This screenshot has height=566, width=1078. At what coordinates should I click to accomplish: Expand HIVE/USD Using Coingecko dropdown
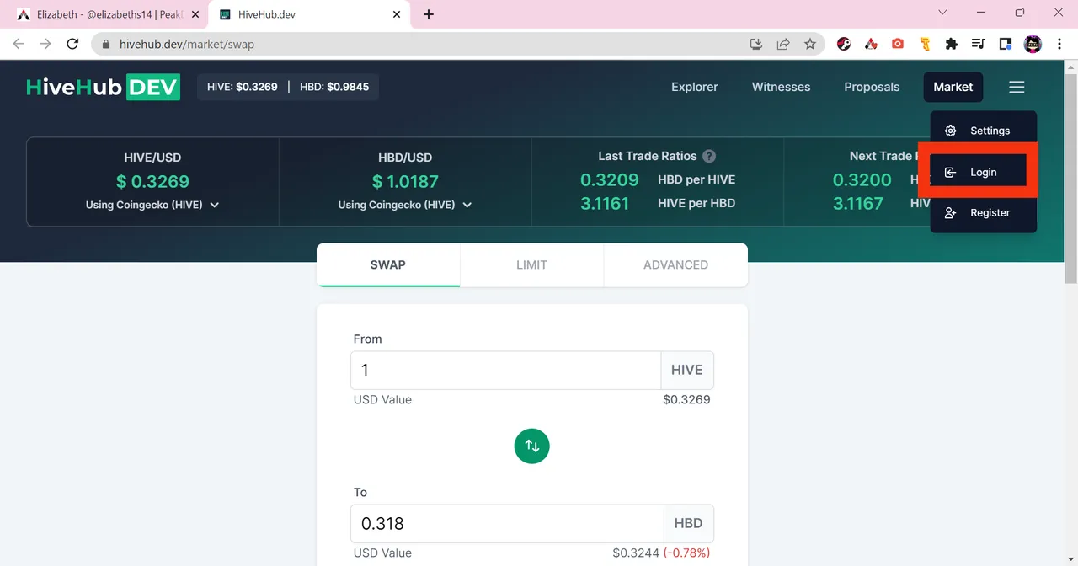tap(152, 205)
